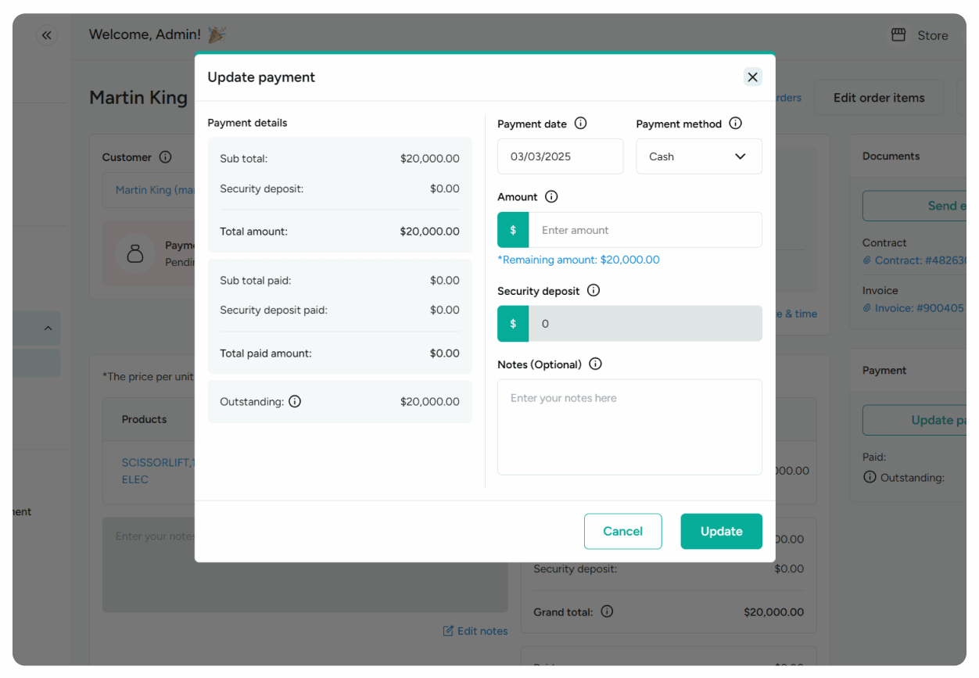This screenshot has width=979, height=678.
Task: Open the Cash payment method dropdown
Action: pos(699,156)
